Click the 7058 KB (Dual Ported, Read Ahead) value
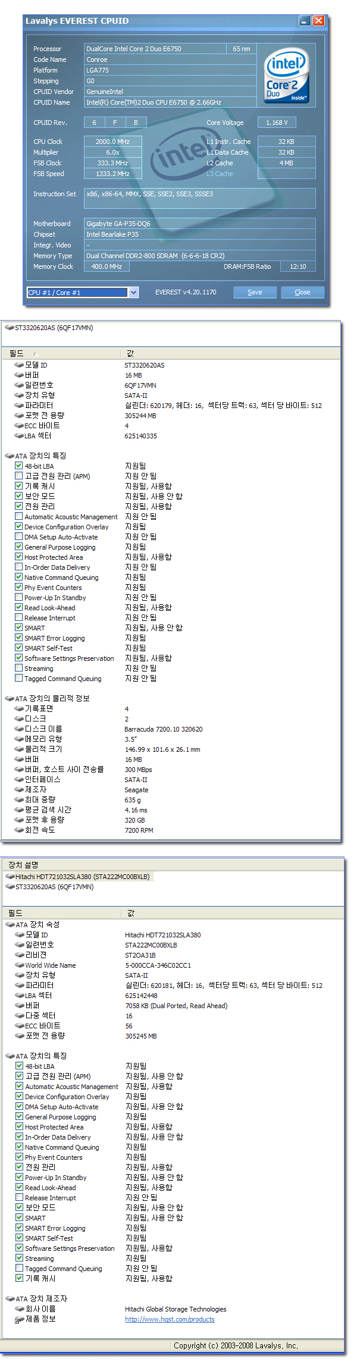 [x=176, y=1006]
